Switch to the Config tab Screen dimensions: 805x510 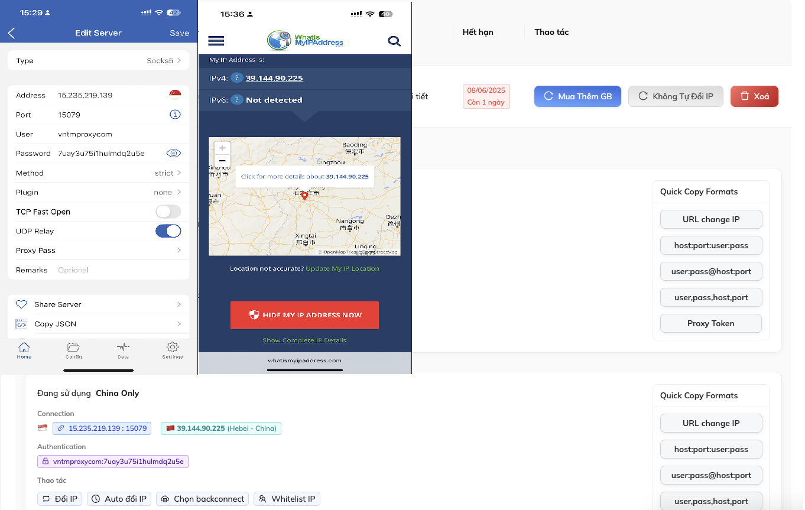73,350
